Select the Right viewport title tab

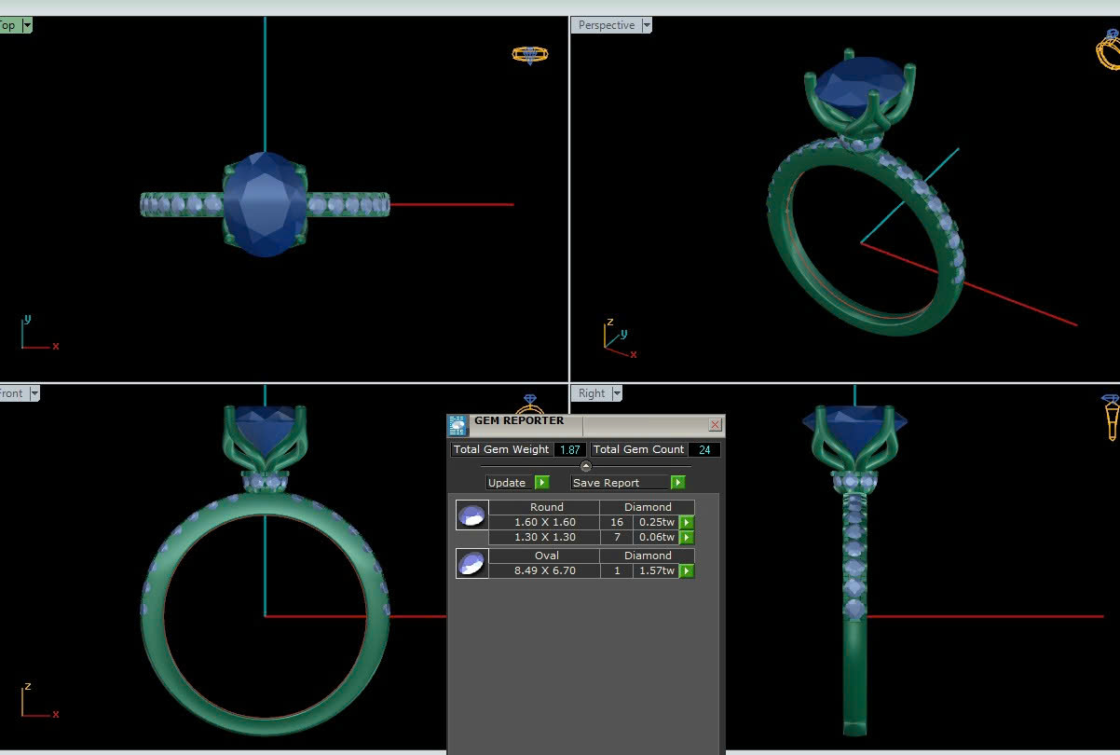coord(591,393)
